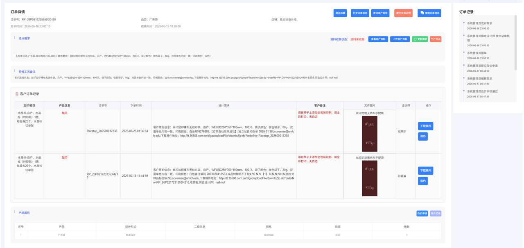This screenshot has height=248, width=524.
Task: Select 系统管理员编辑需求 timeline entry
Action: pyautogui.click(x=479, y=78)
